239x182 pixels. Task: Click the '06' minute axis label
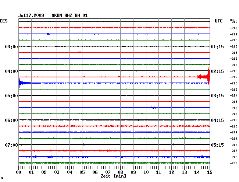95,172
